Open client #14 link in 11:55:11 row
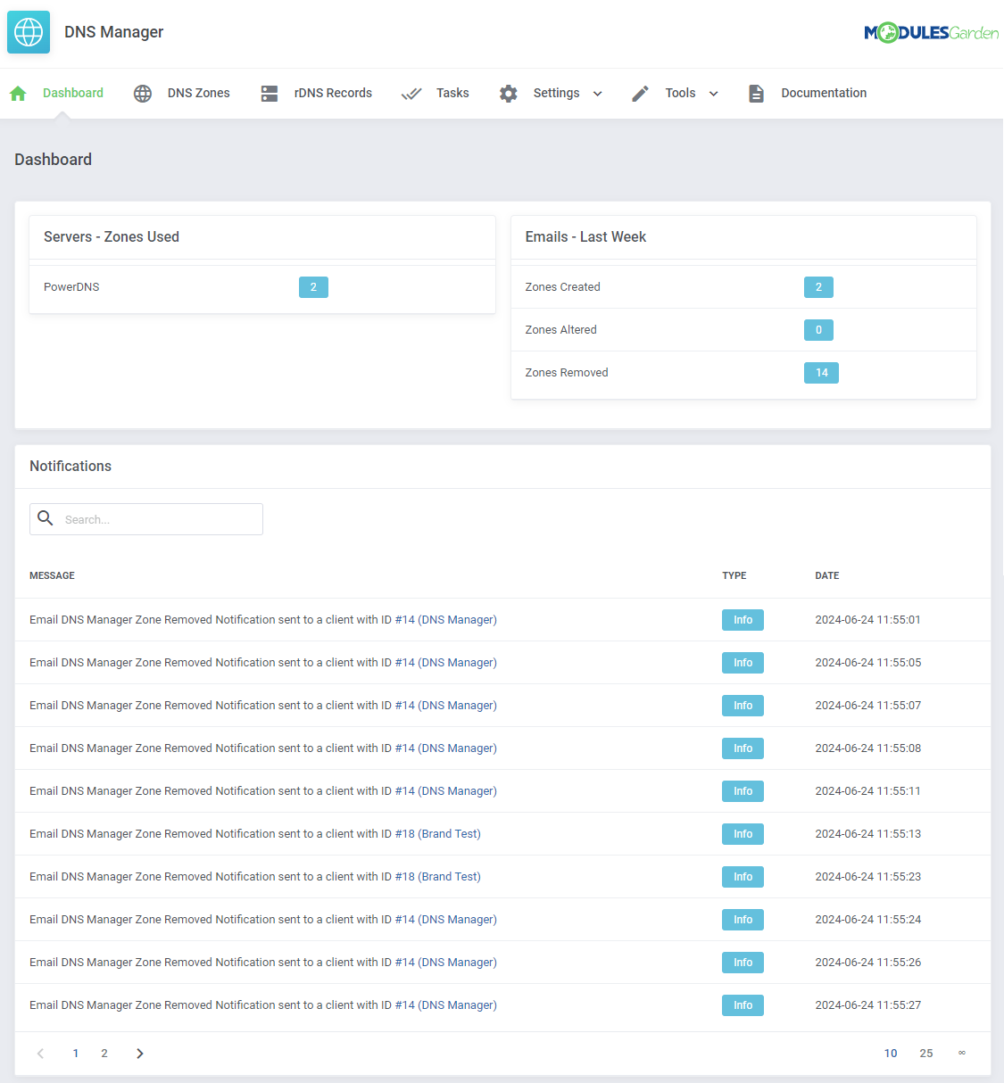1004x1083 pixels. (445, 791)
